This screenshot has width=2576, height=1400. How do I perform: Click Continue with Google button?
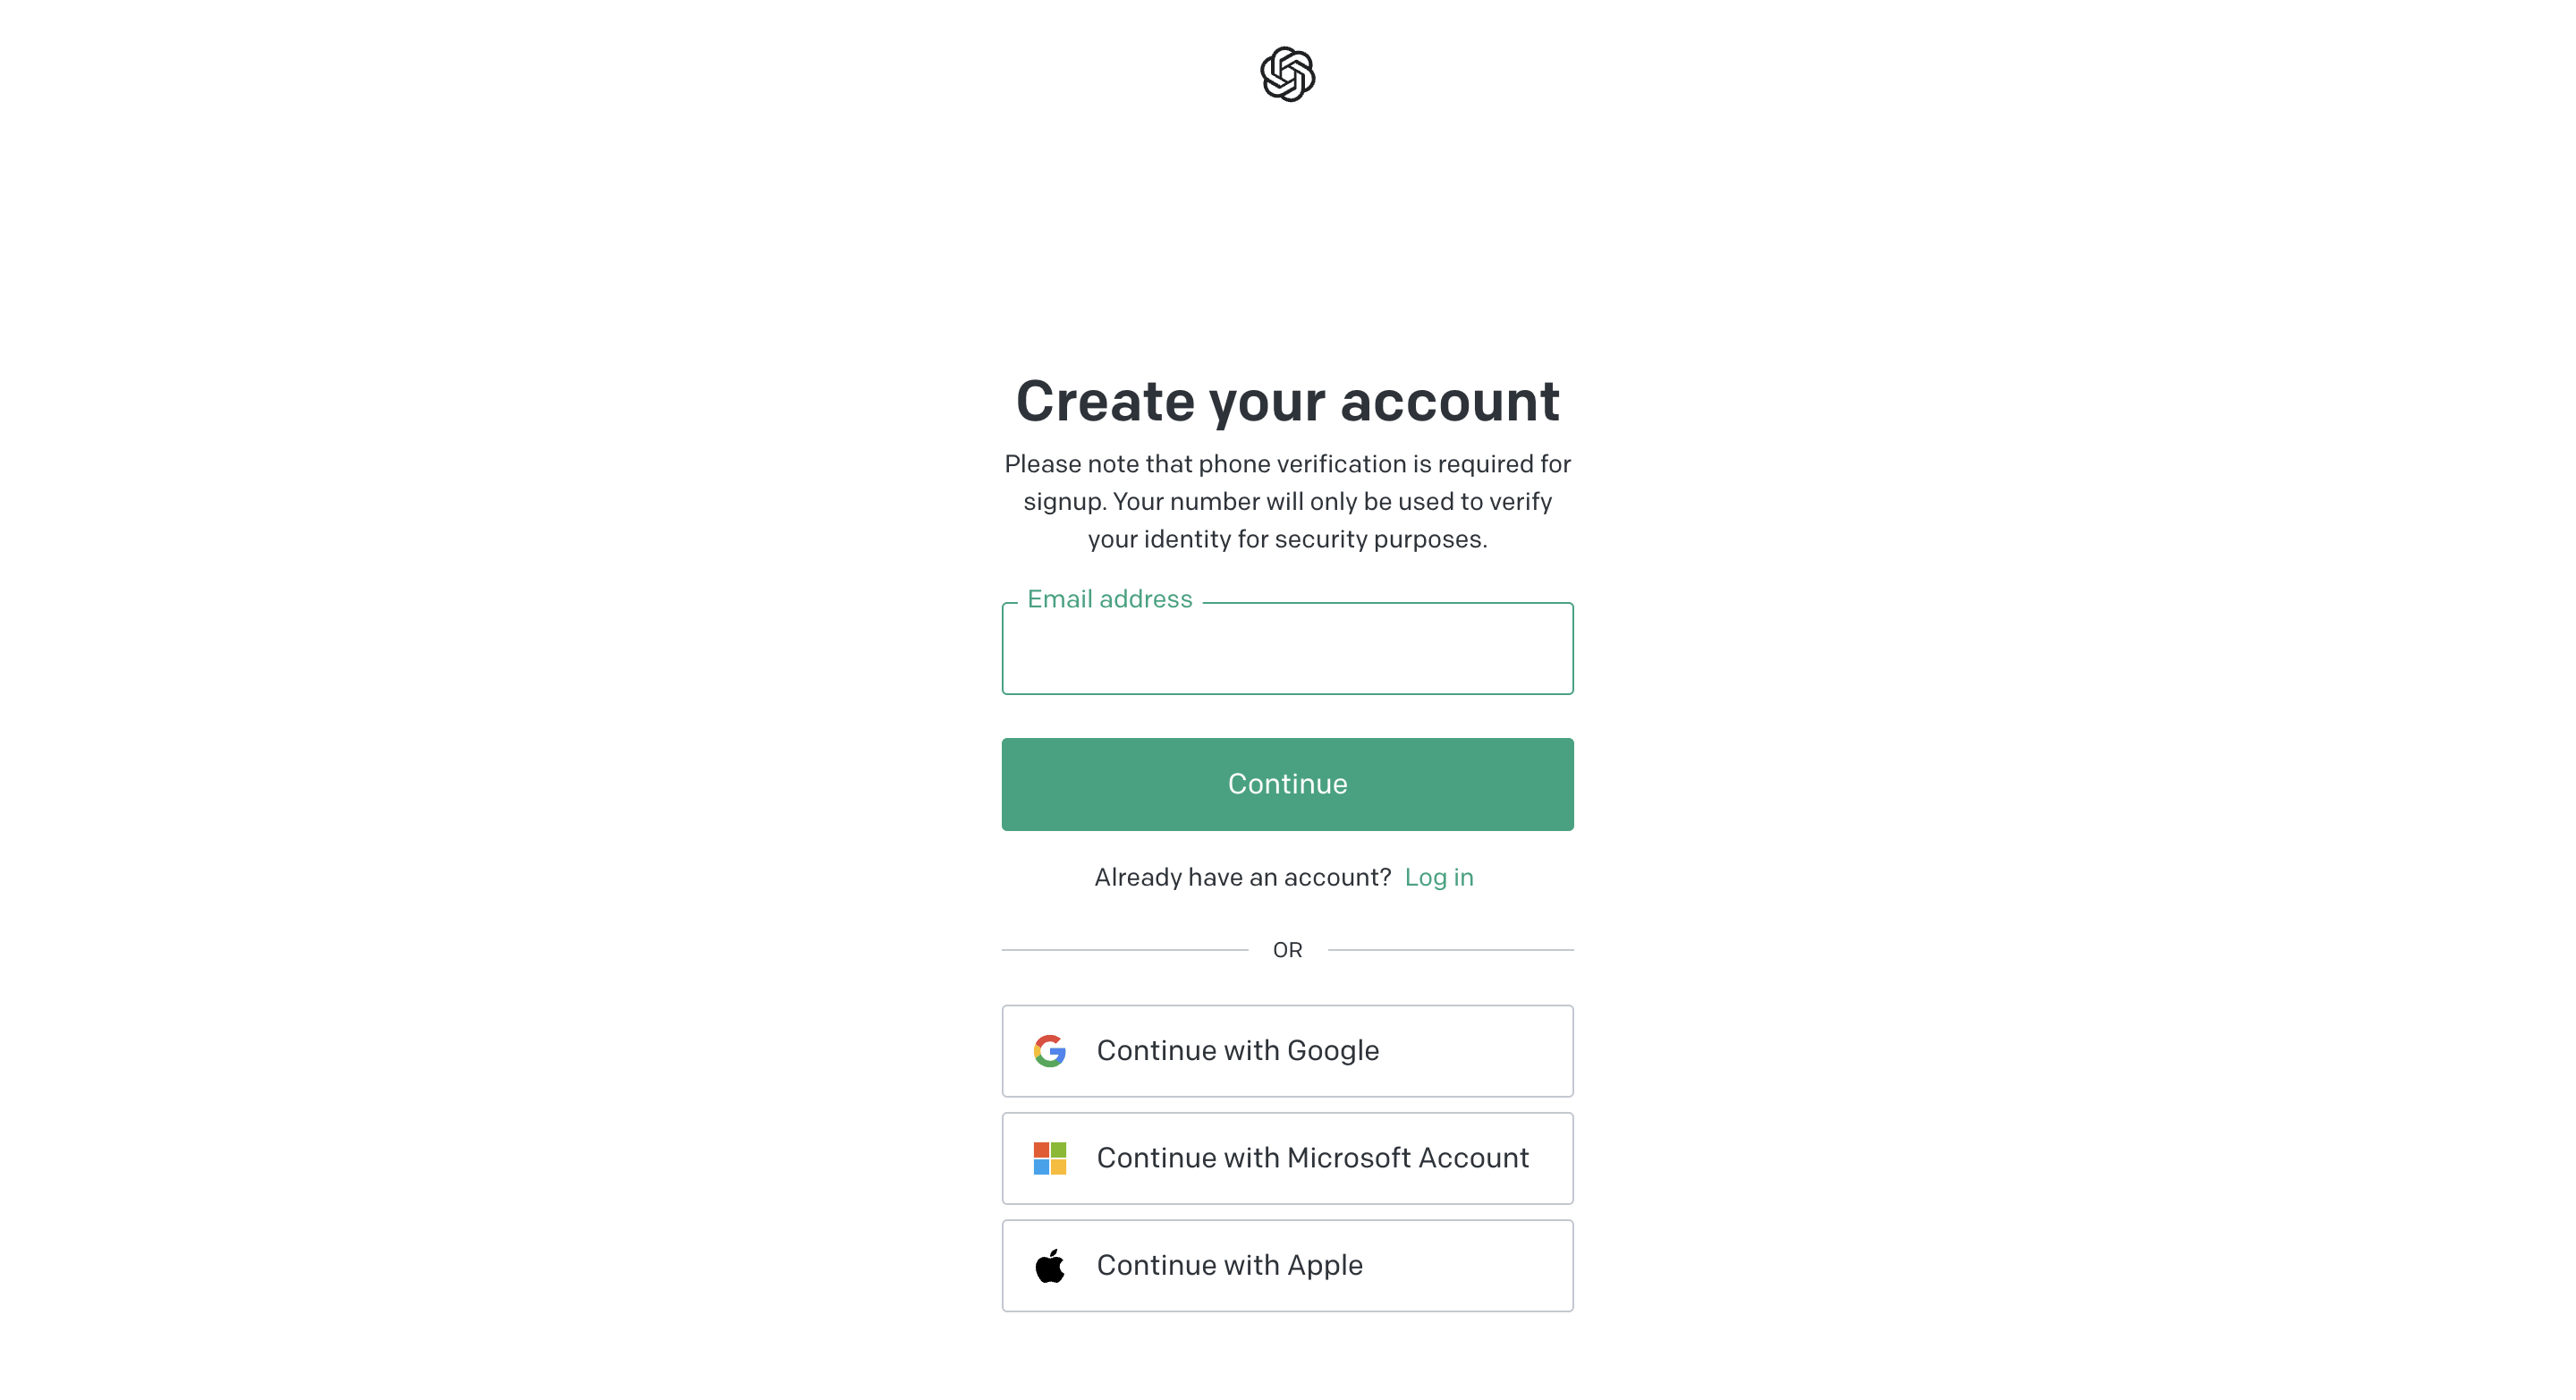coord(1287,1050)
